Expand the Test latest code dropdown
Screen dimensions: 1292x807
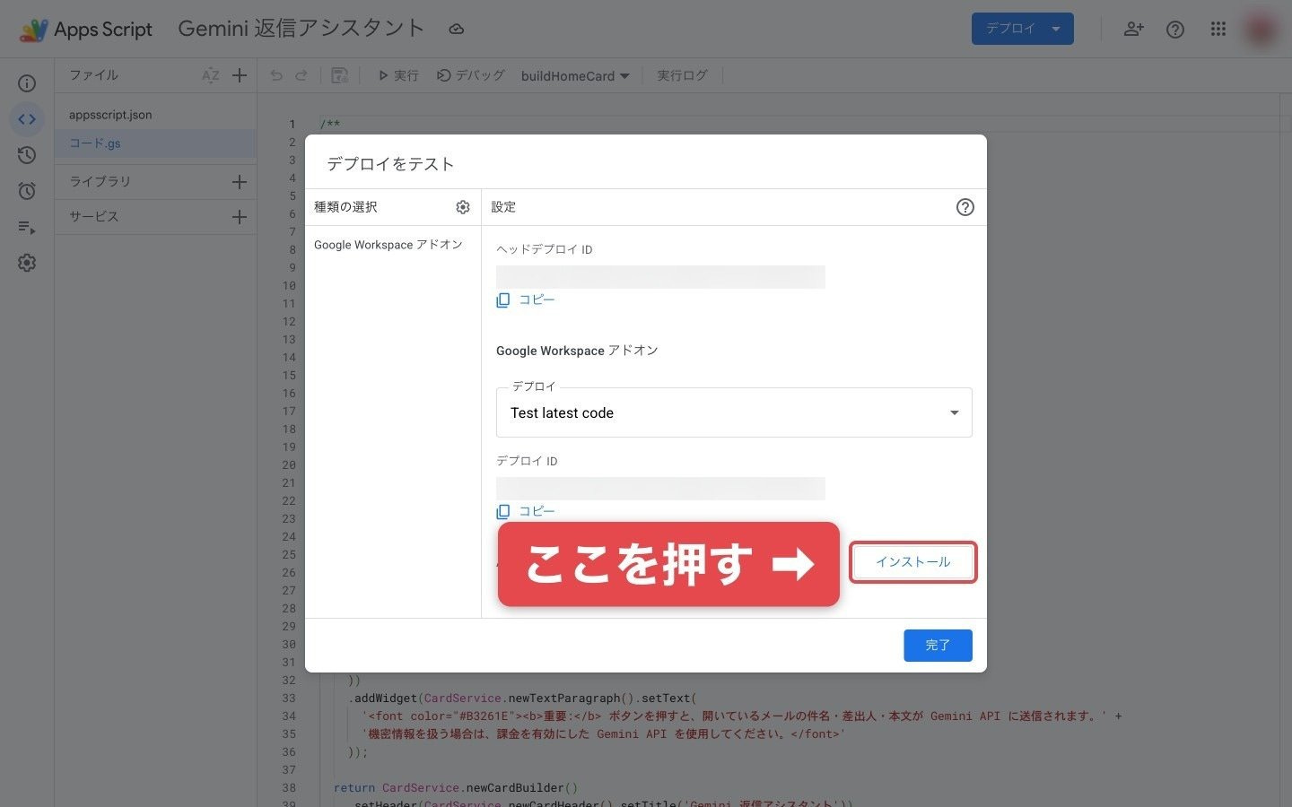pos(734,412)
